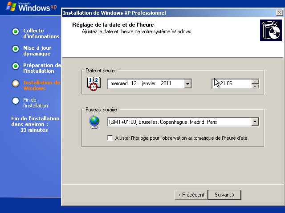Expand the time zone dropdown list
The height and width of the screenshot is (213, 285).
(x=255, y=122)
